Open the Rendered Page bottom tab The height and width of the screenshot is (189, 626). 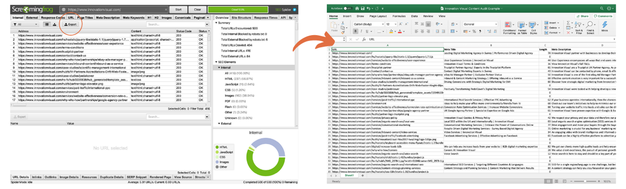point(162,177)
